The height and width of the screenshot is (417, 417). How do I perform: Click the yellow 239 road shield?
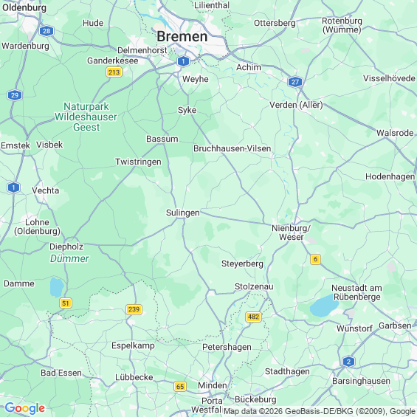(x=134, y=309)
